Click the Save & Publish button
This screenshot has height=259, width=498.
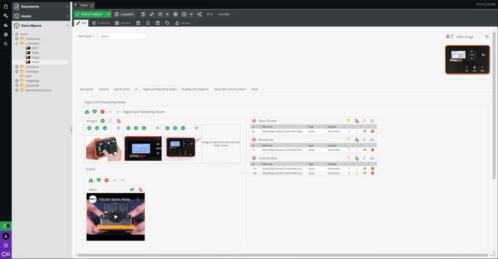[x=90, y=14]
